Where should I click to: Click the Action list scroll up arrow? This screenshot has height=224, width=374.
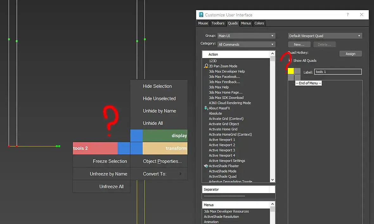coord(272,54)
